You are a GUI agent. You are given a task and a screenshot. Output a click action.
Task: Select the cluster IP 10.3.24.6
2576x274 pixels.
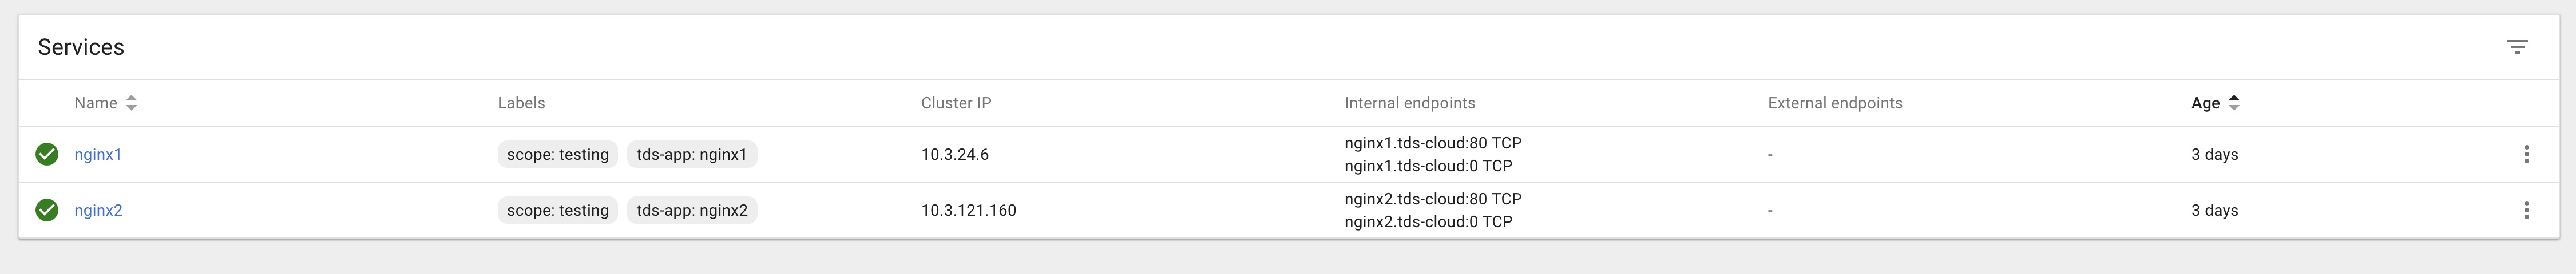(954, 155)
